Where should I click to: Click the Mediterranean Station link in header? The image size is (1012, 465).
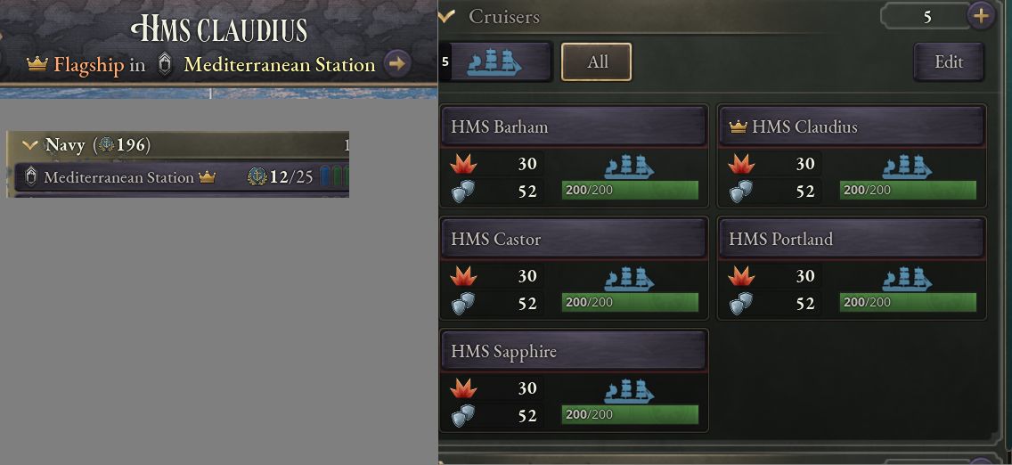pyautogui.click(x=279, y=64)
